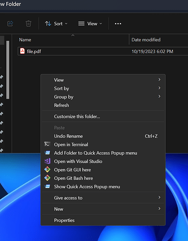Click the Git GUI icon
Screen dimensions: 188x241
pos(48,170)
